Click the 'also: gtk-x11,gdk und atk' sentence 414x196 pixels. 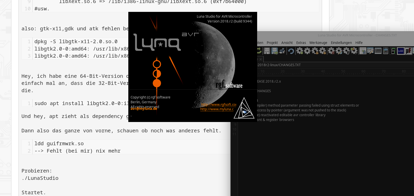pyautogui.click(x=75, y=29)
